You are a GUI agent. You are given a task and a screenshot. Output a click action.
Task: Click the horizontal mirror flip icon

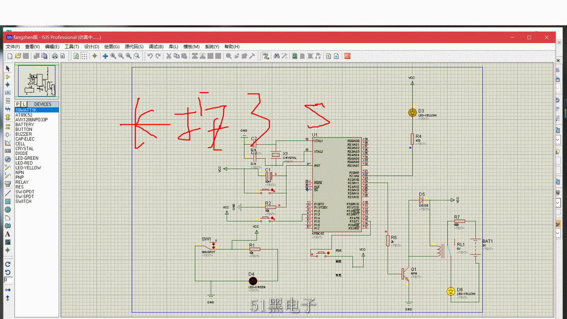coord(8,290)
